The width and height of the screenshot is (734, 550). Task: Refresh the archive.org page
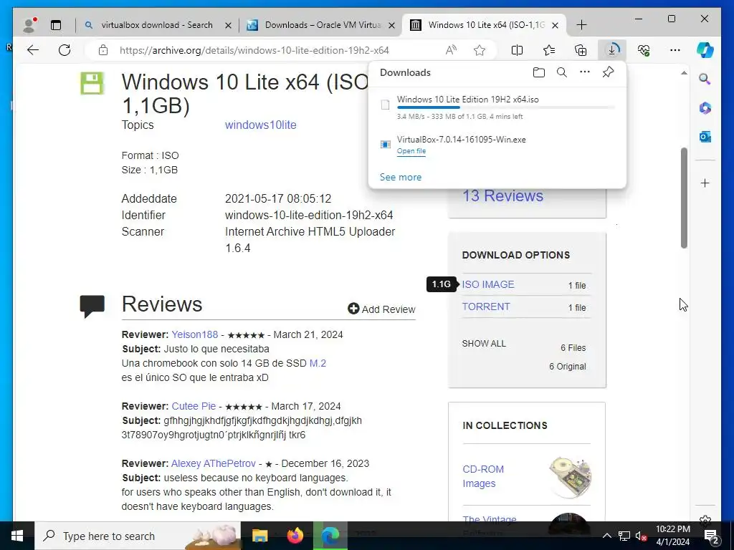65,50
